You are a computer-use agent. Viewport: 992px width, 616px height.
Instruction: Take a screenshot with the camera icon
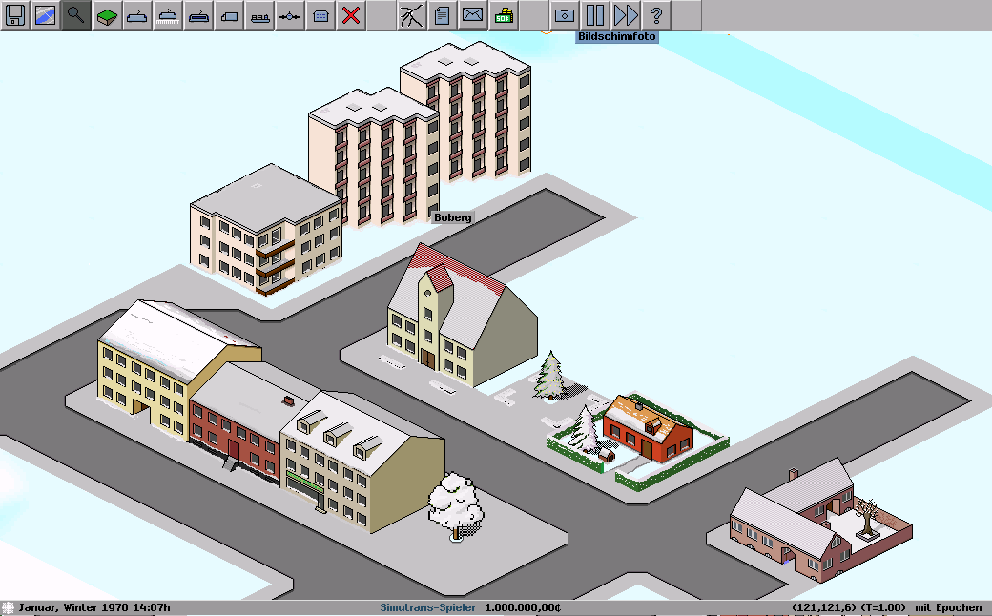point(564,15)
